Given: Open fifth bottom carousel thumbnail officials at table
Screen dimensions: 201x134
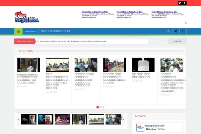Looking at the screenshot, I should point(96,119).
